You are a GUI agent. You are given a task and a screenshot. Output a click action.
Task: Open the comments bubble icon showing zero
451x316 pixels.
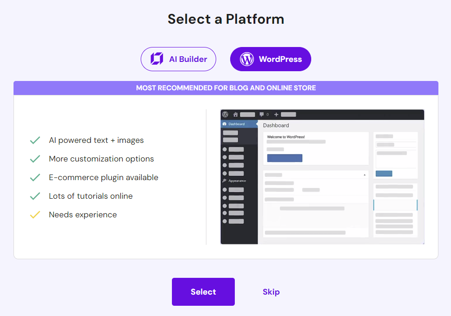262,114
